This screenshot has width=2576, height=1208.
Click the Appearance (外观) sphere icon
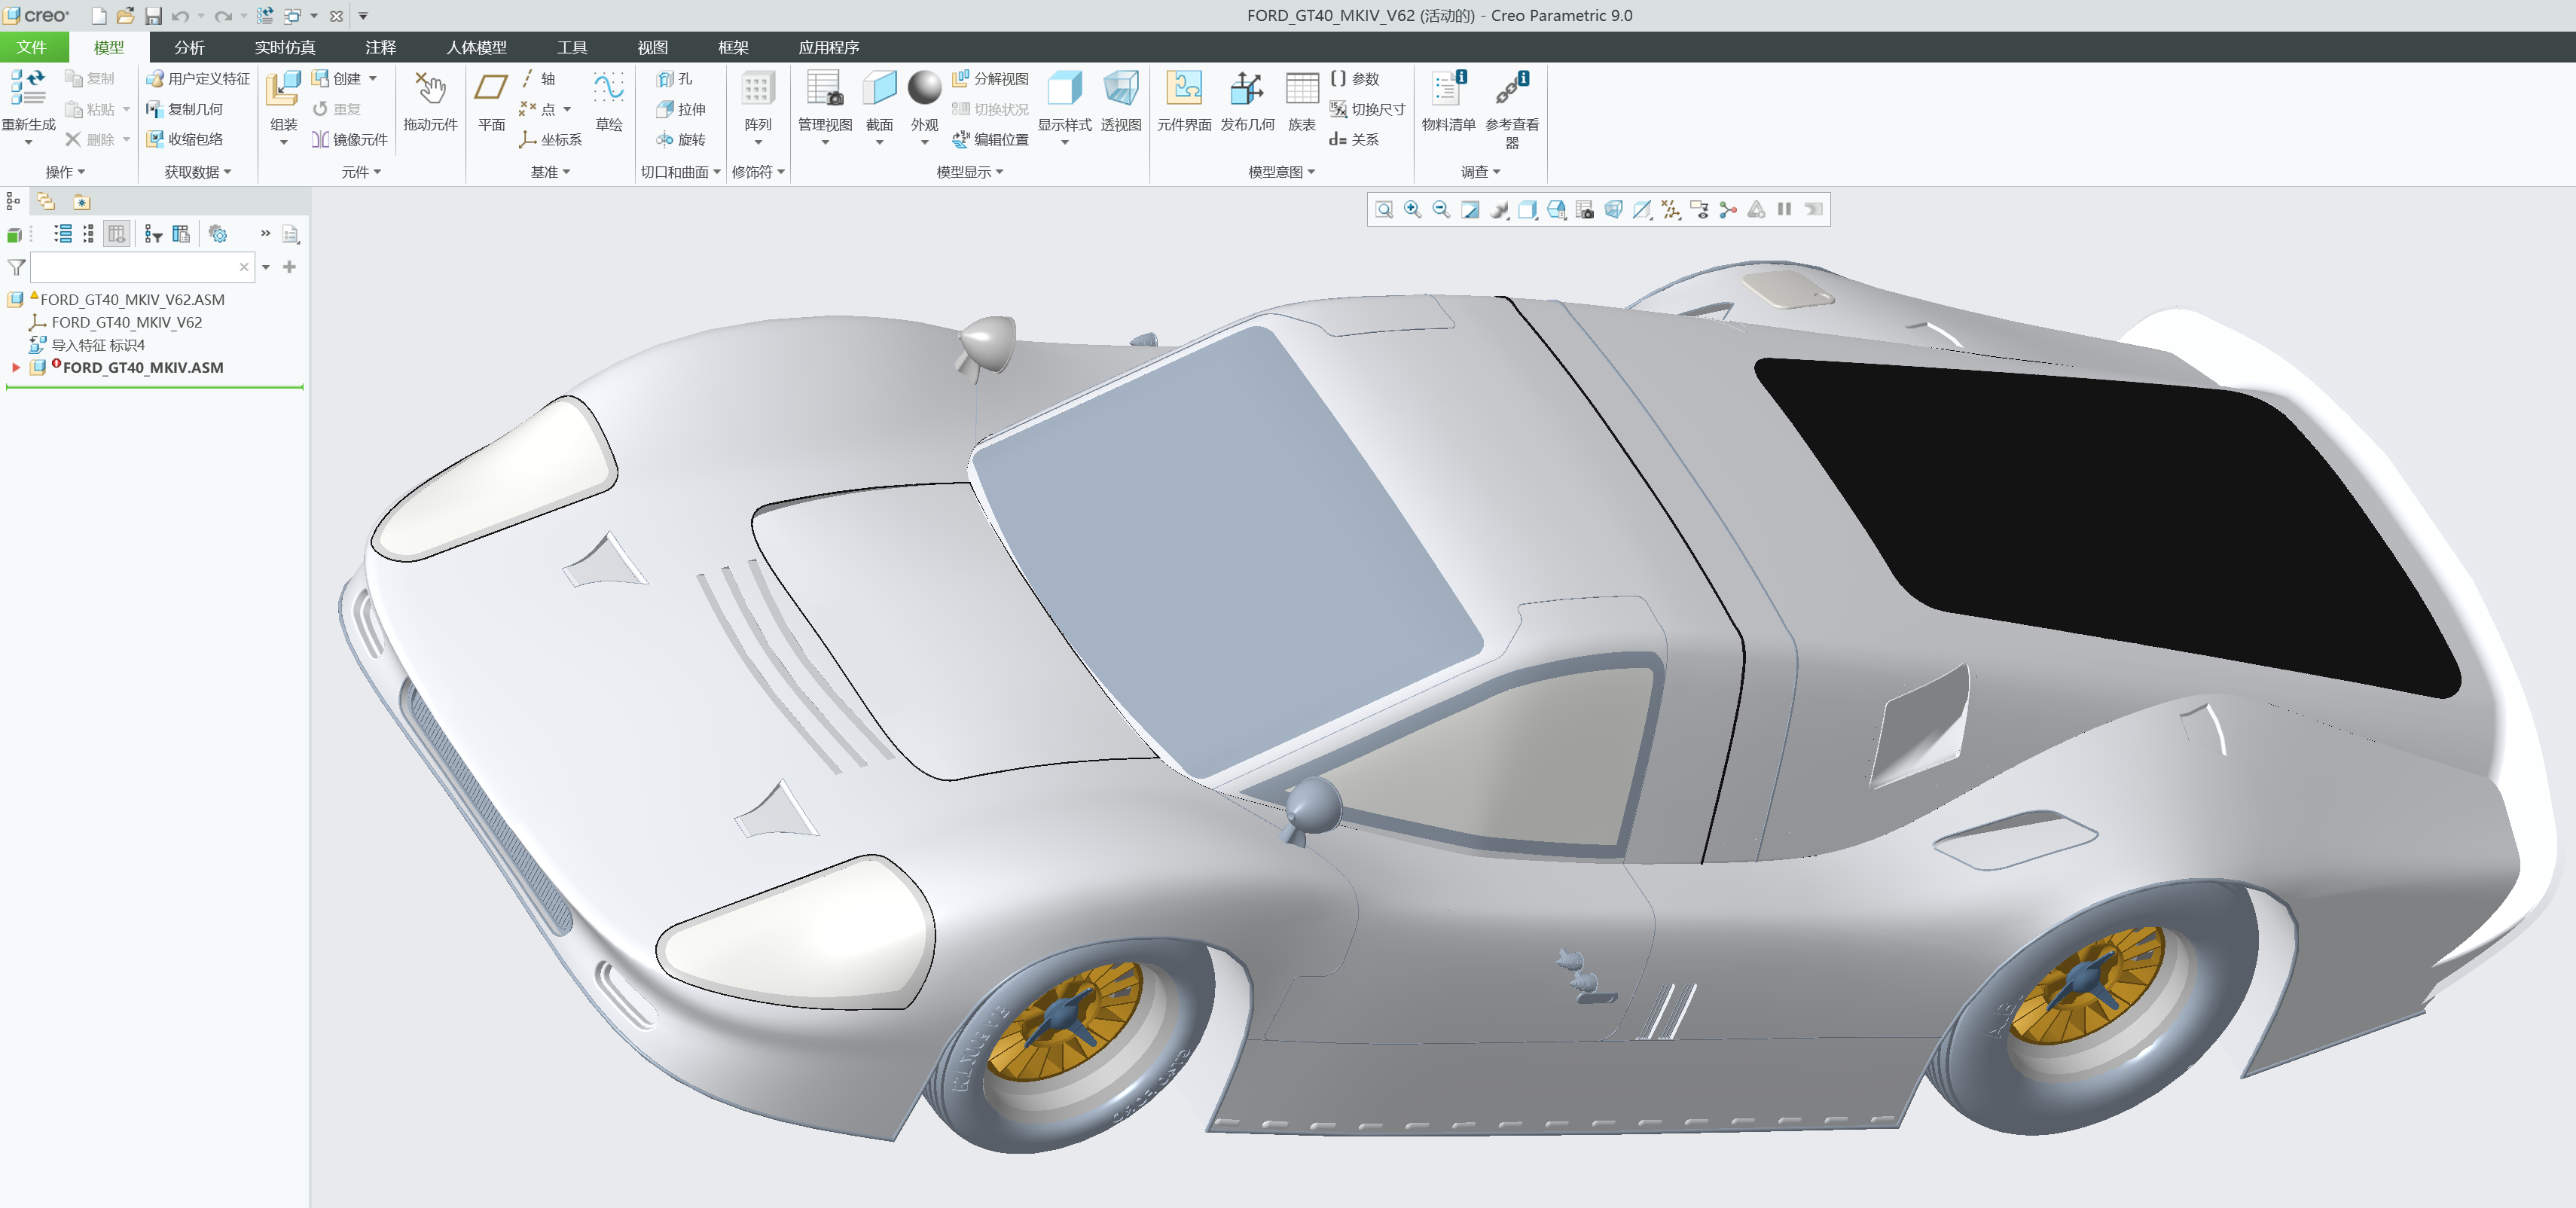pos(924,88)
